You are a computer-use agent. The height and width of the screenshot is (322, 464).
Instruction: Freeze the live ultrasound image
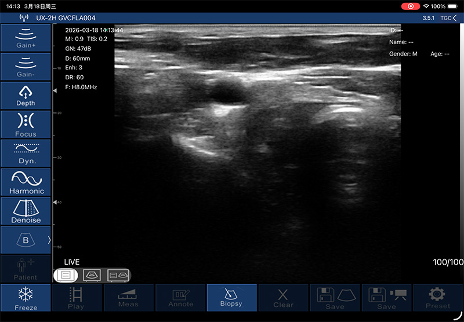point(26,298)
